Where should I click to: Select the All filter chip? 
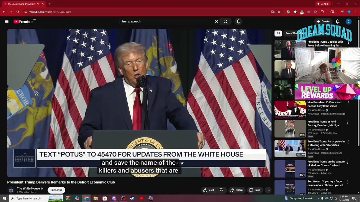point(278,33)
